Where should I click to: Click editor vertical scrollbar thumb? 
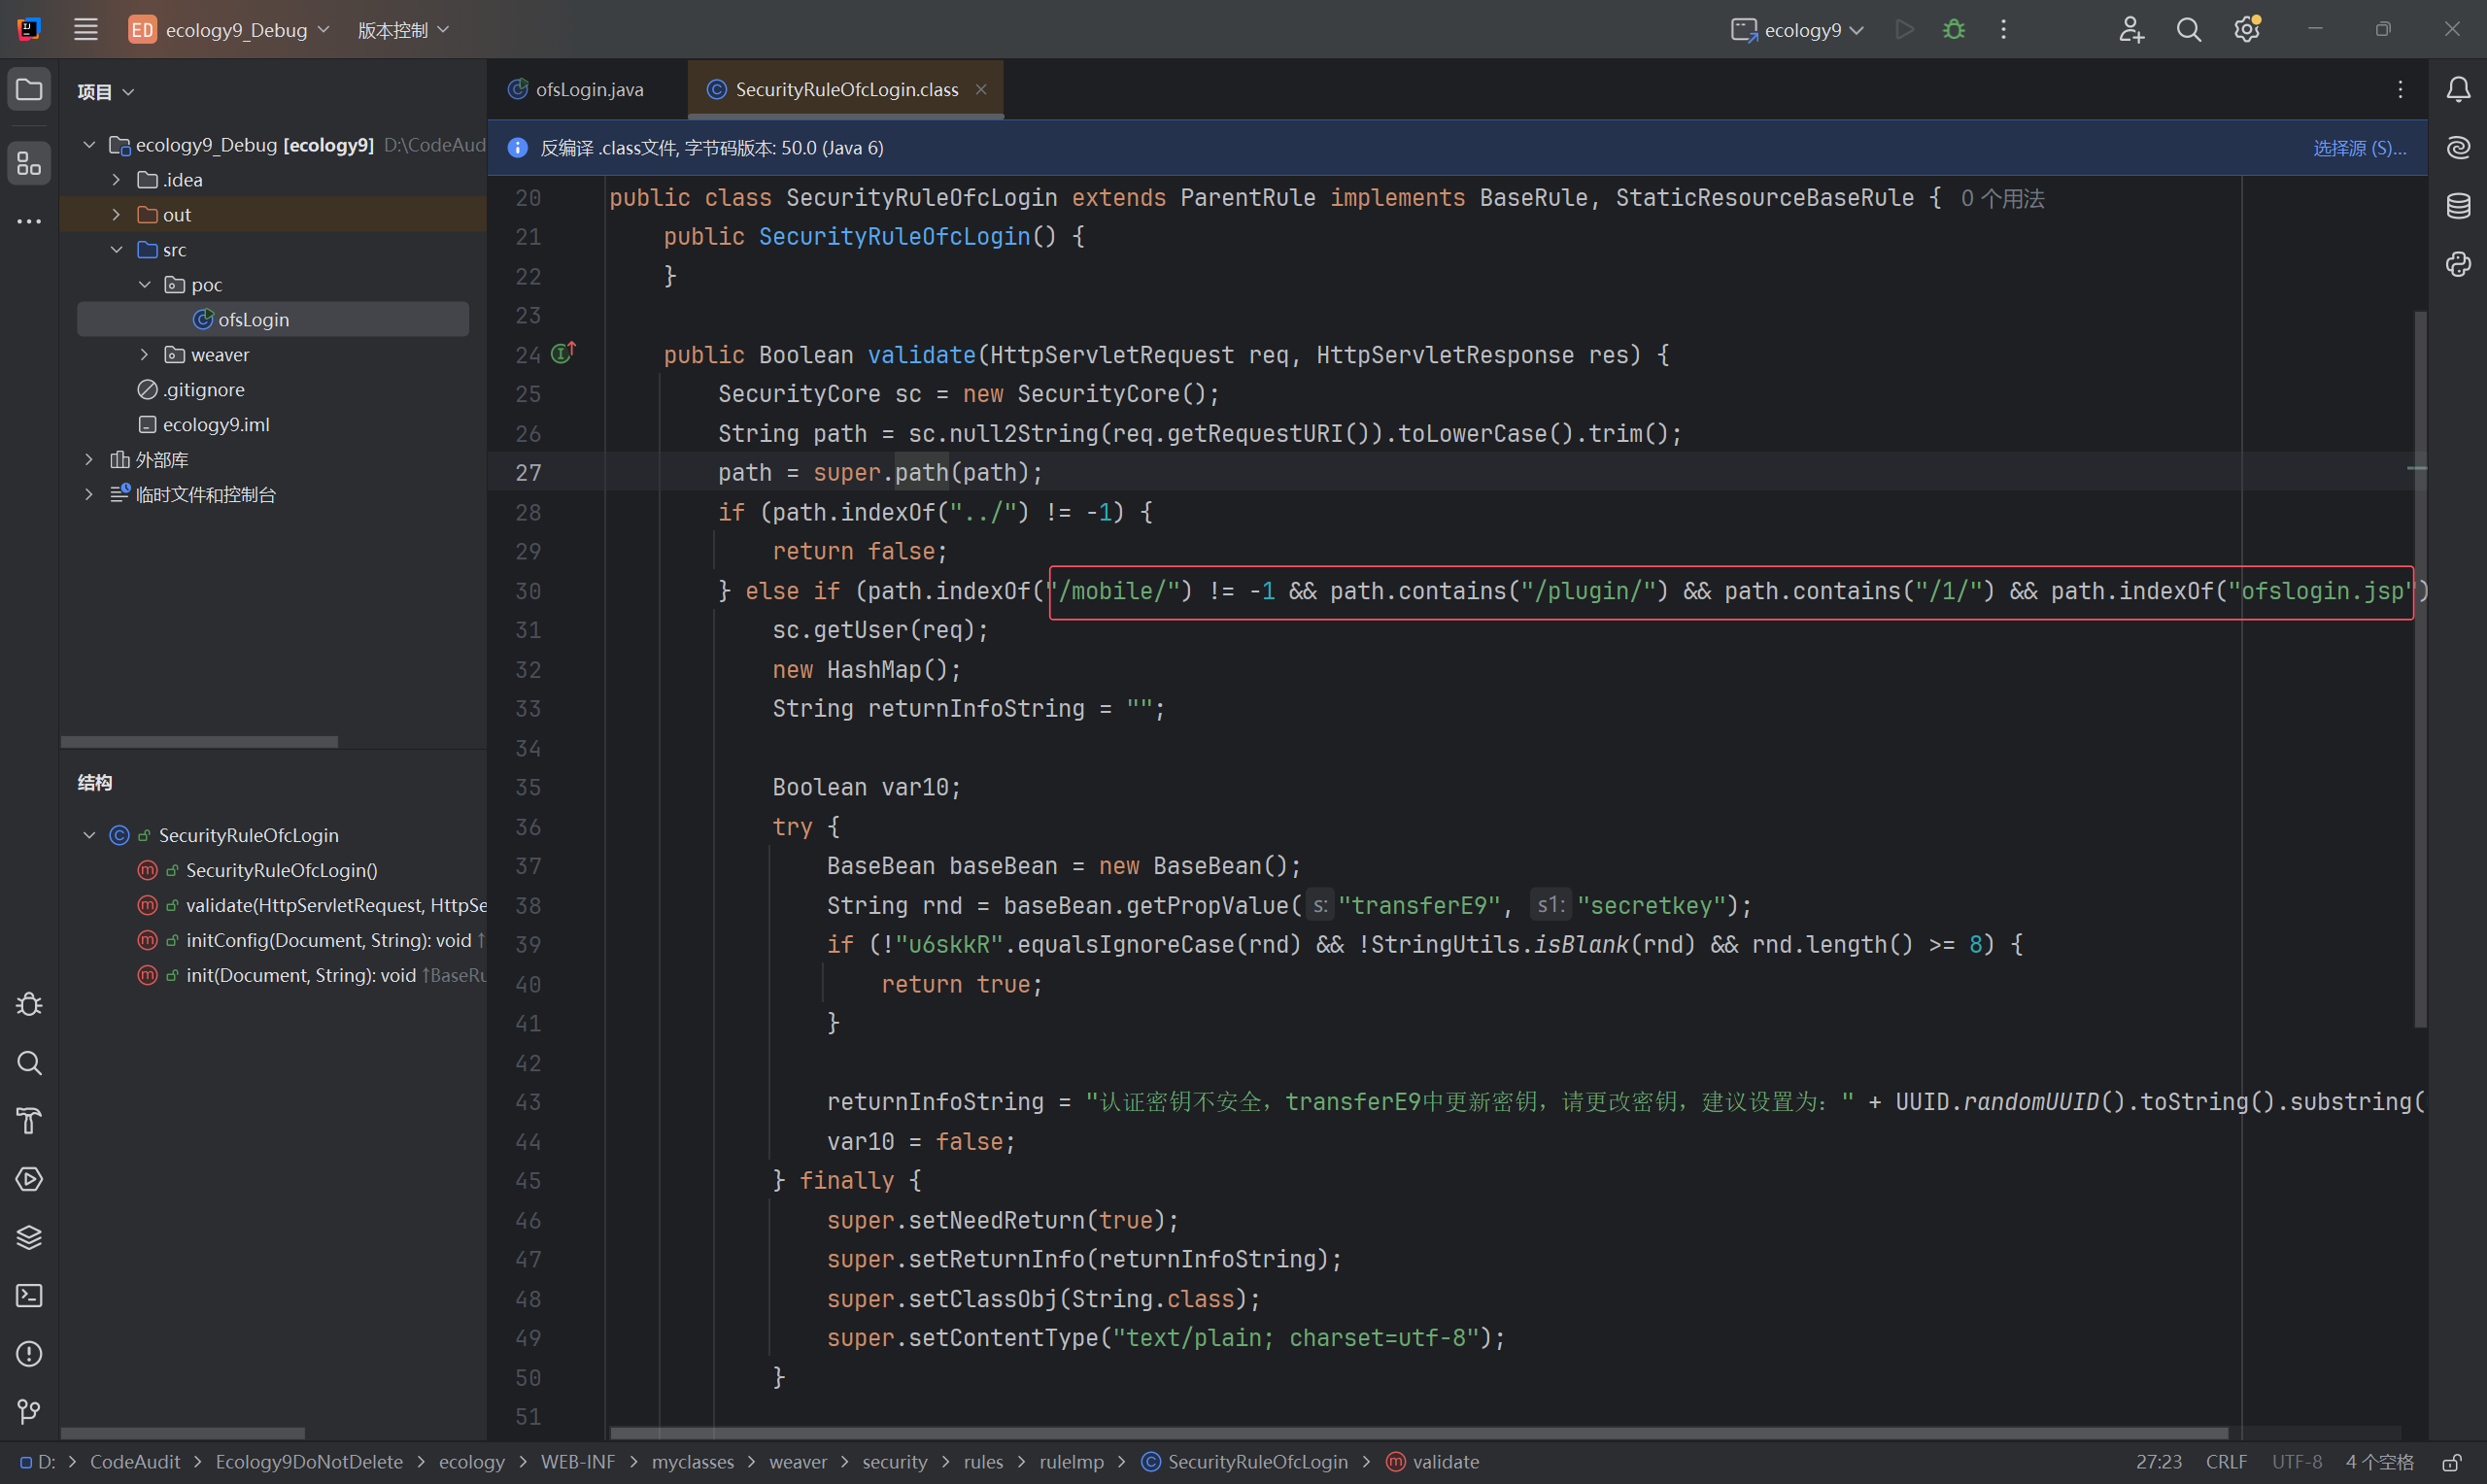pos(2420,668)
